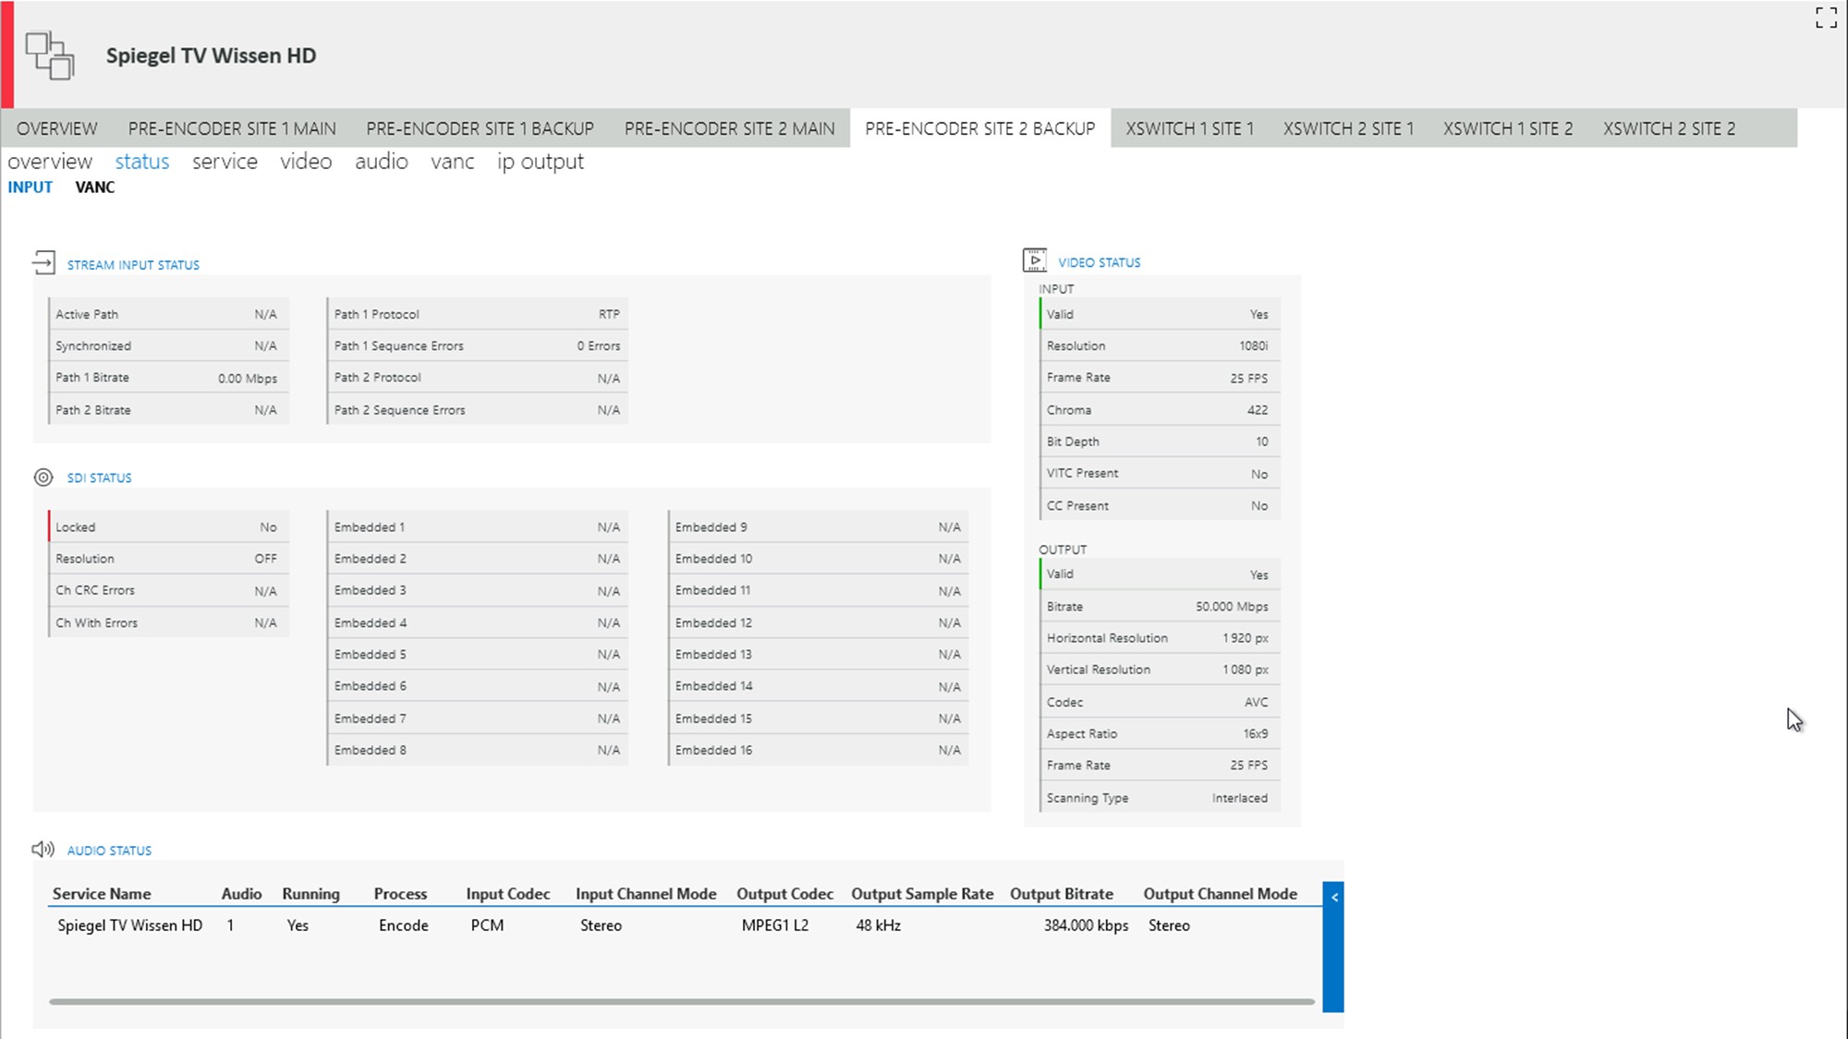Click the Audio Status speaker icon
Screen dimensions: 1848x1039
coord(43,849)
